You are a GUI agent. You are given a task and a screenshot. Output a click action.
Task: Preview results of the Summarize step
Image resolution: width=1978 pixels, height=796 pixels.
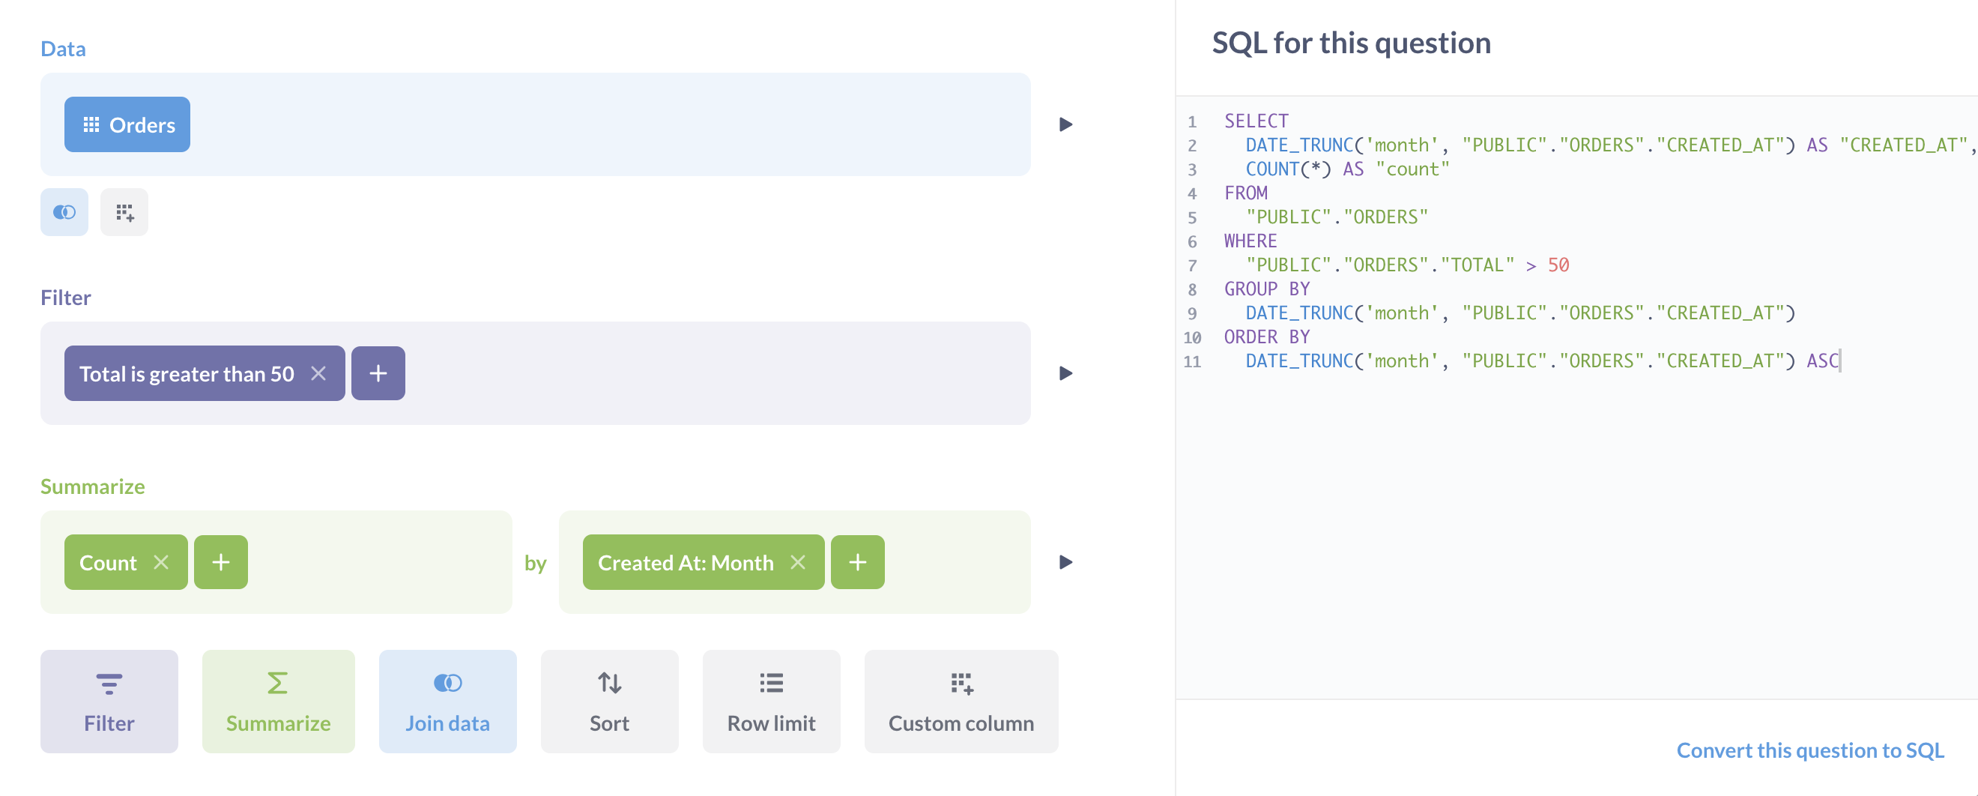[1065, 561]
